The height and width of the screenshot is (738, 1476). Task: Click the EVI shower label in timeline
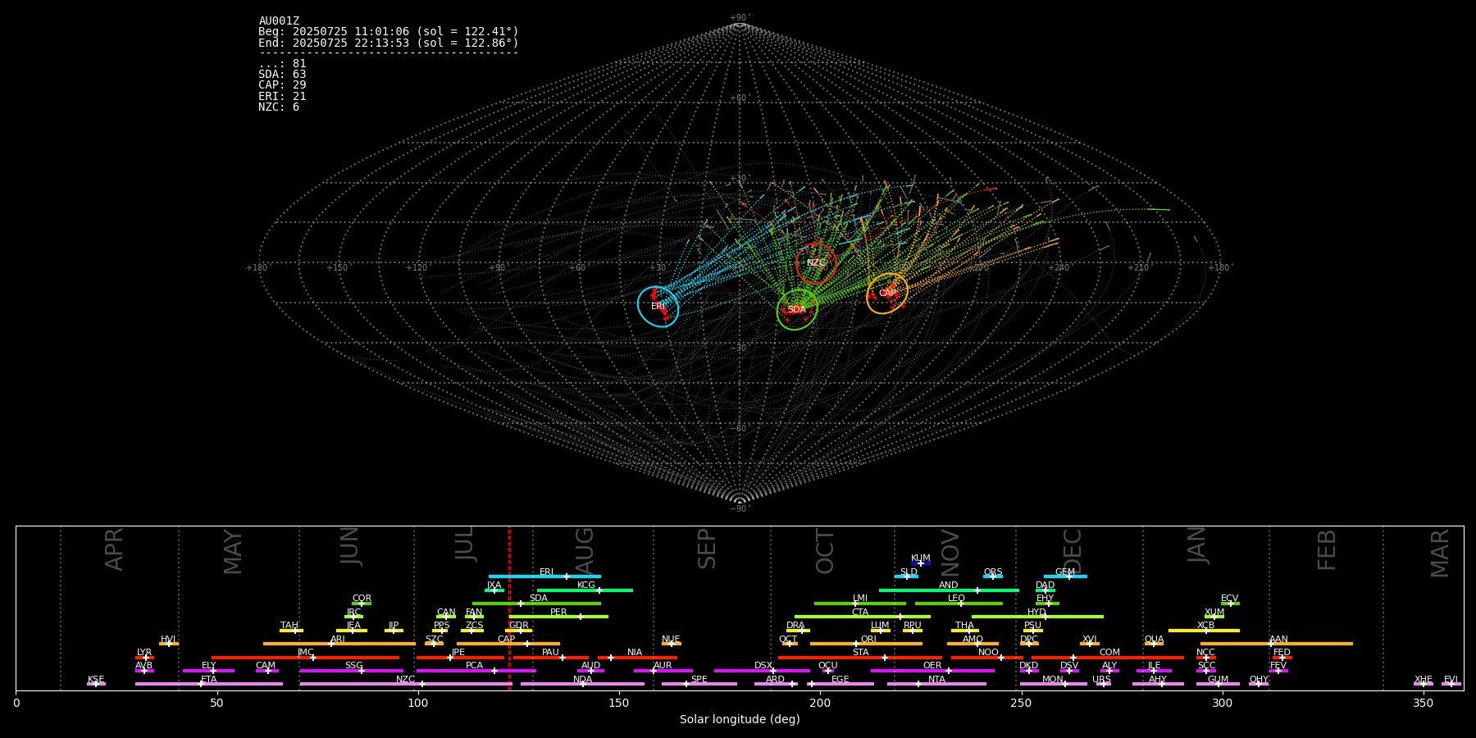(x=1451, y=680)
